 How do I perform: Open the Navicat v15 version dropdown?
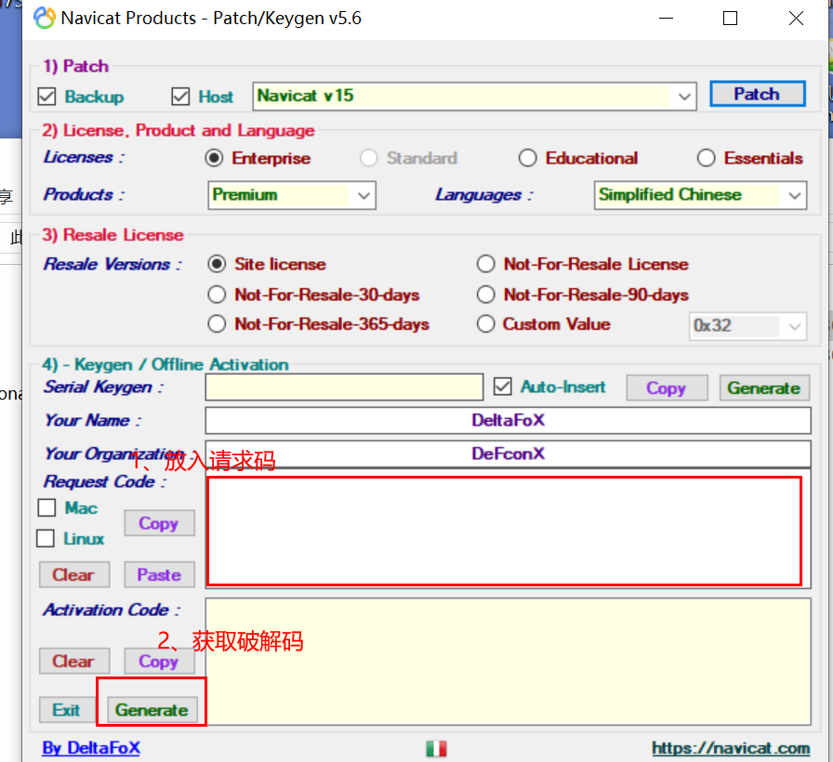pyautogui.click(x=474, y=96)
